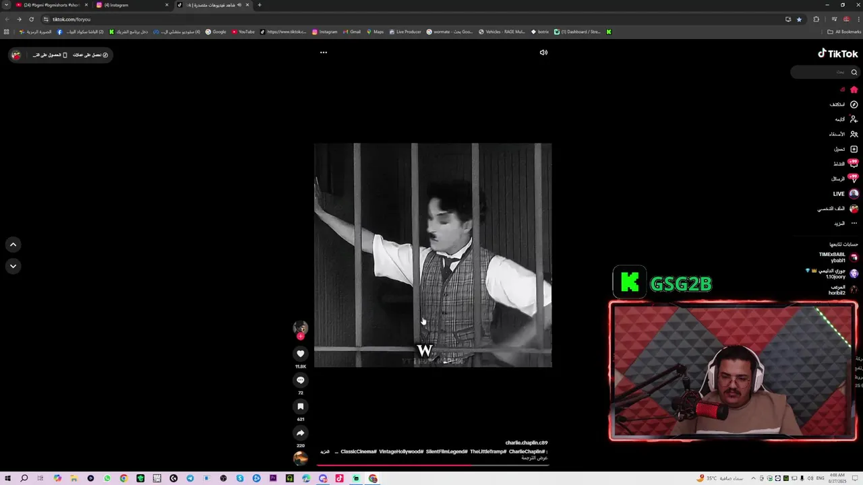Open the LIVE section in sidebar
This screenshot has width=863, height=485.
[x=845, y=194]
